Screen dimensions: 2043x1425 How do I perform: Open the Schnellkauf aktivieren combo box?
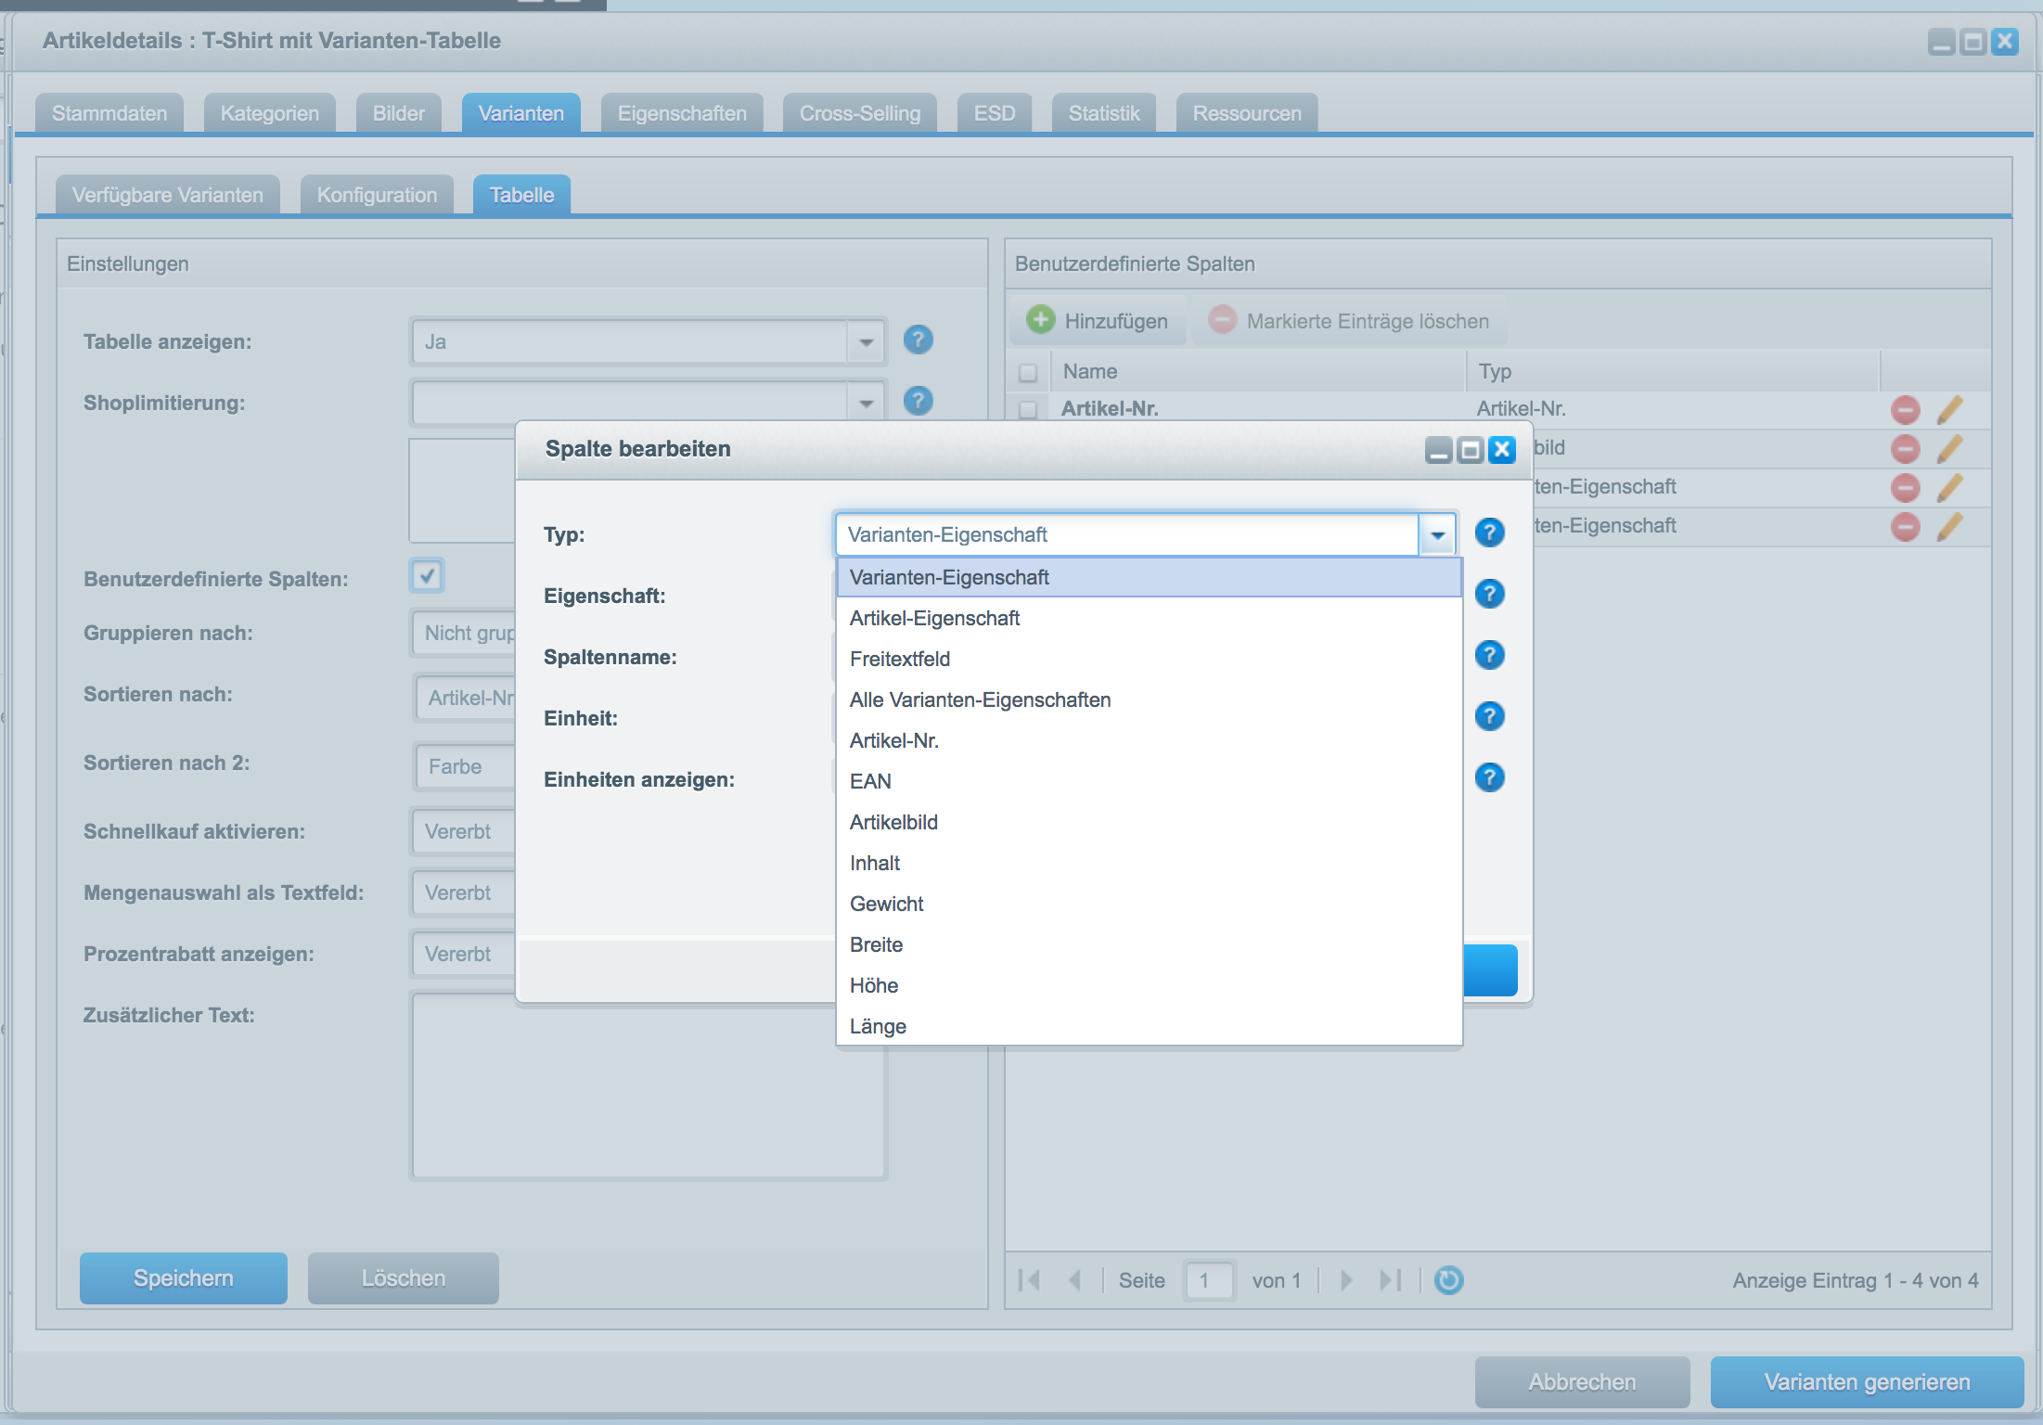coord(464,831)
